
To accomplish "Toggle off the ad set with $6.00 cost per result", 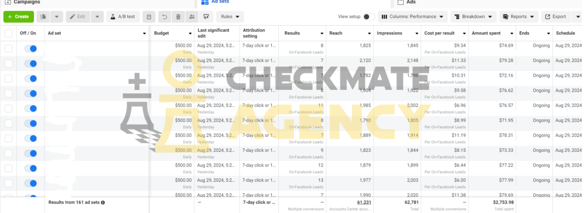I will pos(31,183).
